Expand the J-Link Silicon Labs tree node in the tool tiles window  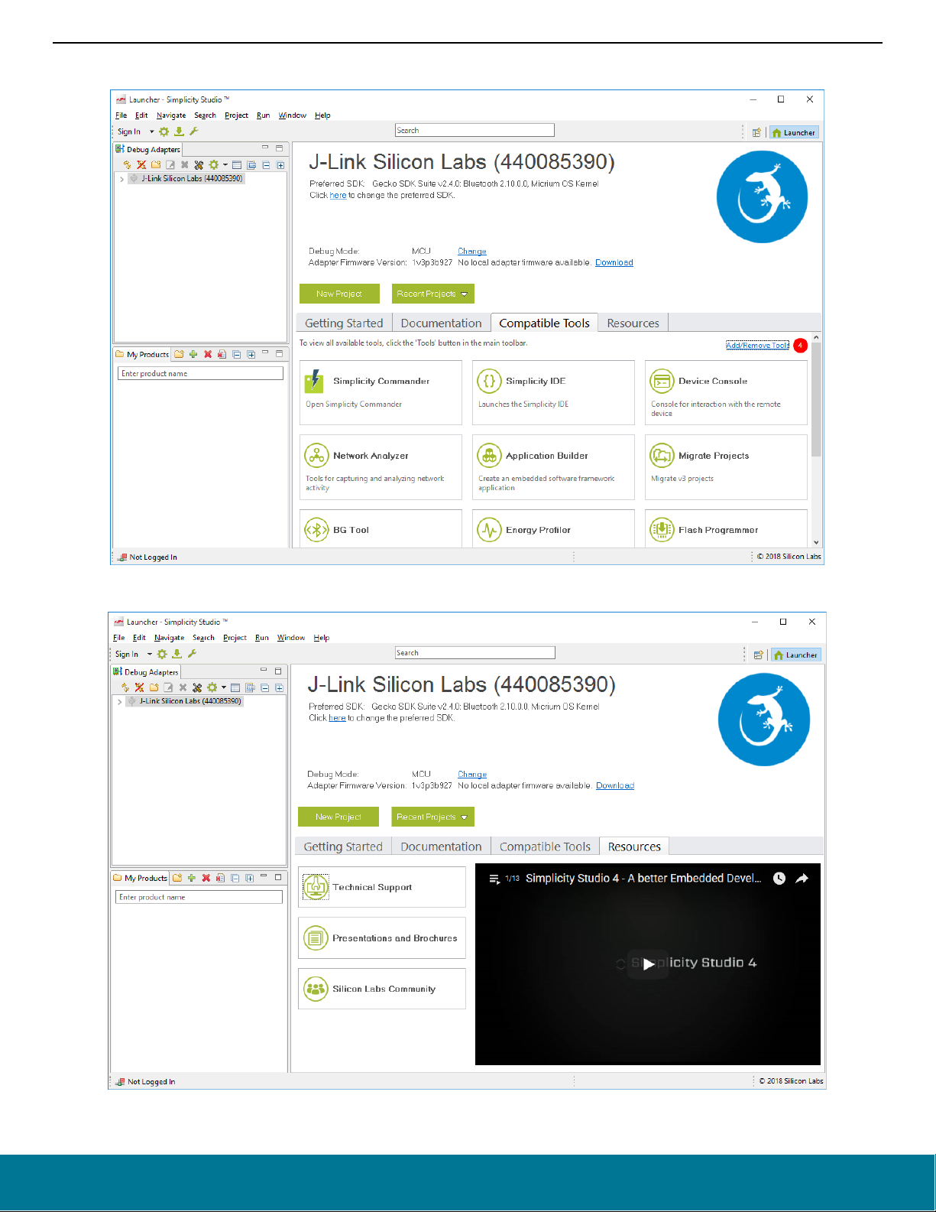click(x=121, y=179)
